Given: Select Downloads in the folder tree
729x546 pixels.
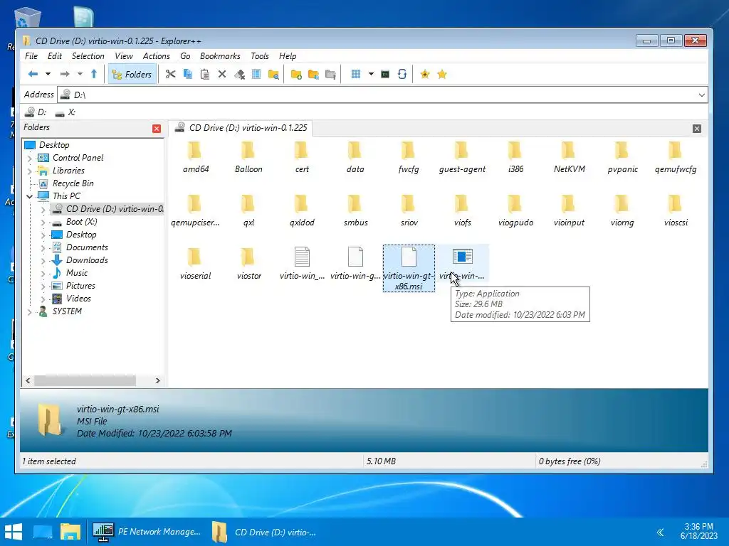Looking at the screenshot, I should (87, 260).
